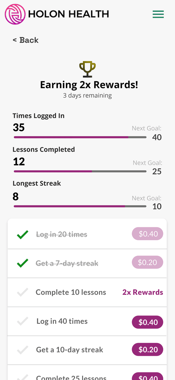Screen dimensions: 175x380
Task: Toggle the Get a 10-day streak checkmark
Action: pos(23,350)
